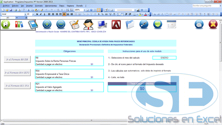Open the blue folder icon
The height and width of the screenshot is (125, 222).
tap(130, 24)
